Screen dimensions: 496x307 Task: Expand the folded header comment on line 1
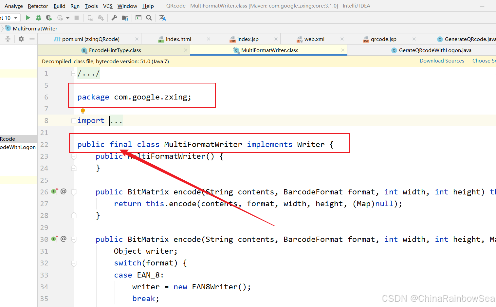[x=74, y=73]
